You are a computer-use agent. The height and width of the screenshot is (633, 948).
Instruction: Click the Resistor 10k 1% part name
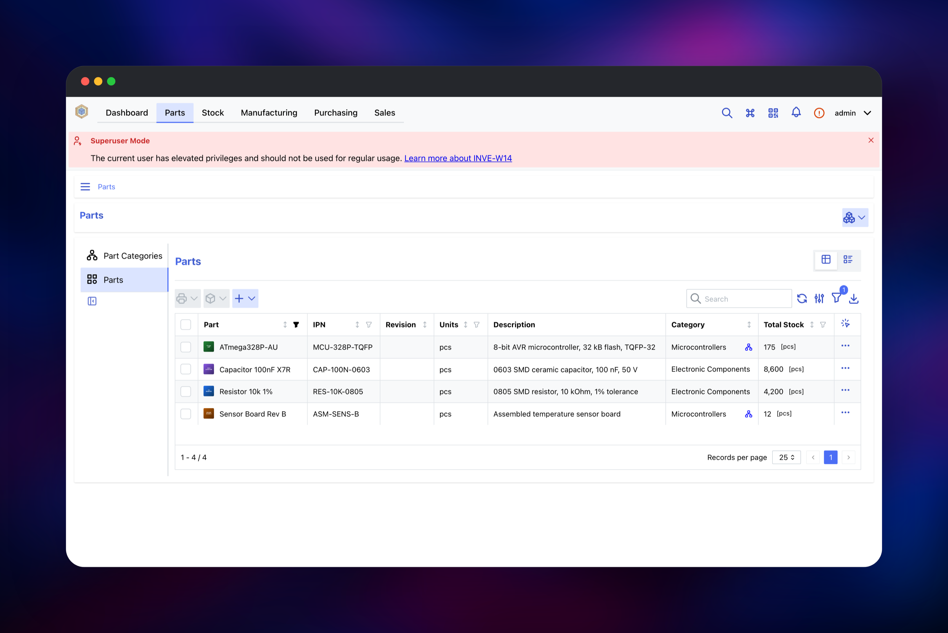[x=246, y=392]
